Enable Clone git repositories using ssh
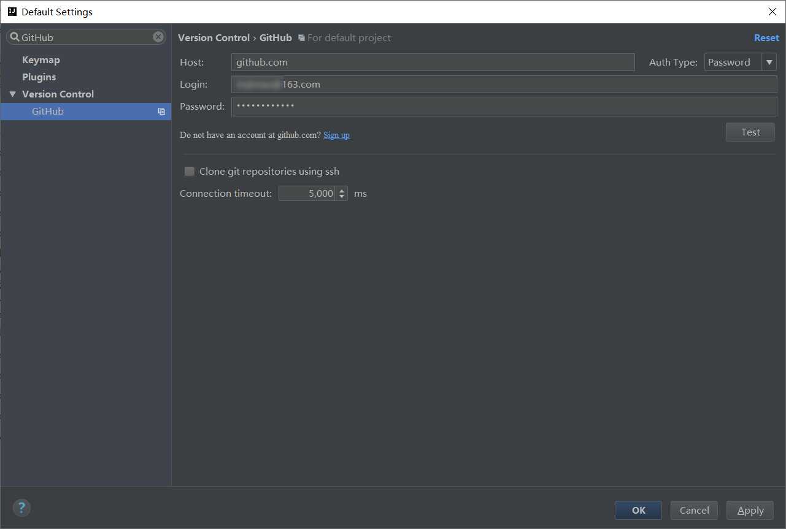 (x=190, y=172)
